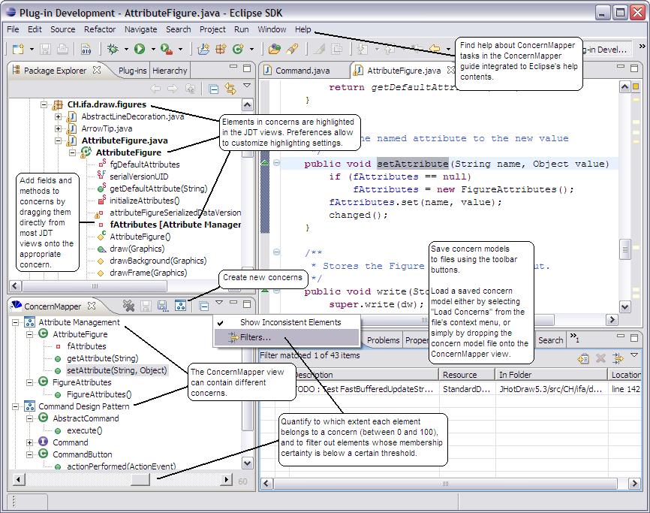Click the binary 010 build icon
The image size is (650, 513).
pos(86,50)
